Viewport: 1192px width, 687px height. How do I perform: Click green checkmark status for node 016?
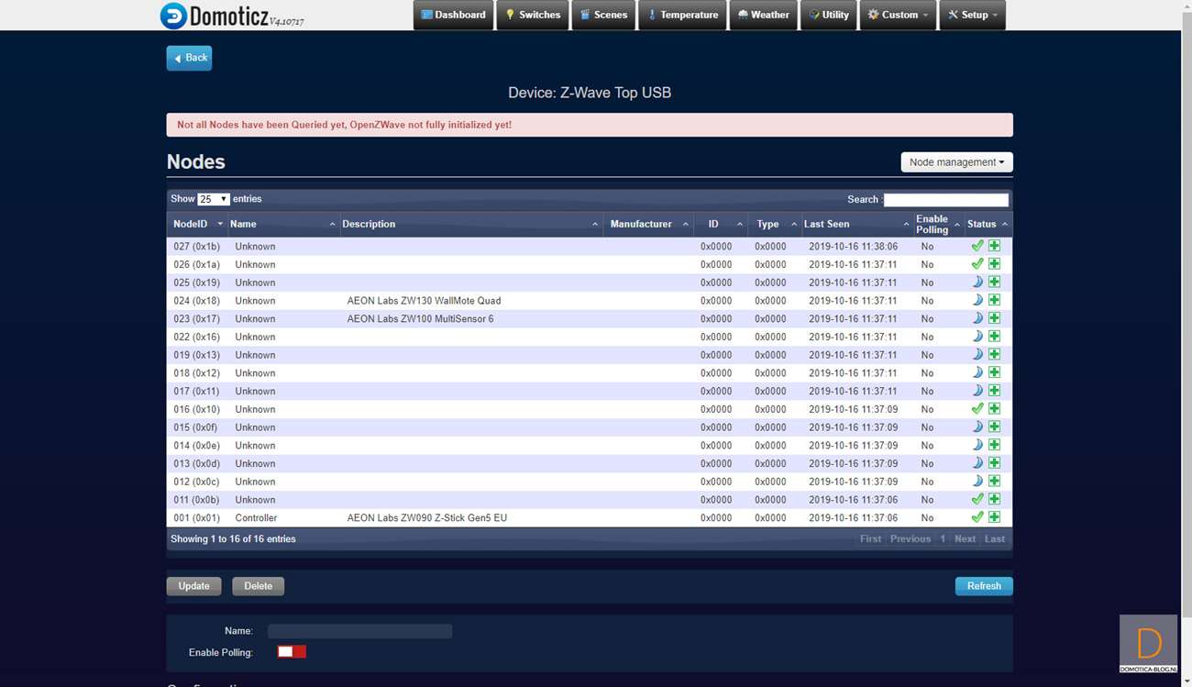(x=977, y=409)
